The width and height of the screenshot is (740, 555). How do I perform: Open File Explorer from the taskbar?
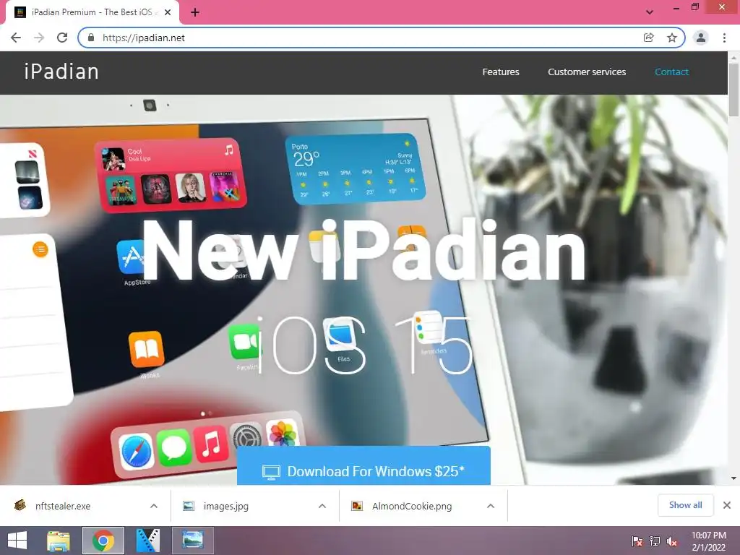59,541
